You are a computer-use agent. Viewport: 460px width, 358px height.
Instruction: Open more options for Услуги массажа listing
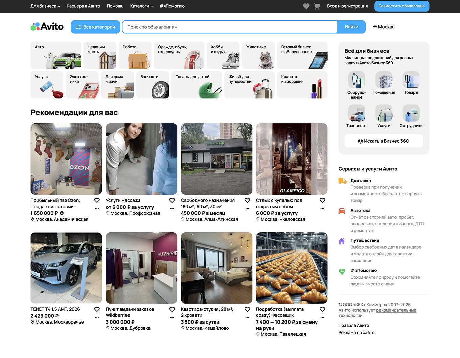(172, 208)
